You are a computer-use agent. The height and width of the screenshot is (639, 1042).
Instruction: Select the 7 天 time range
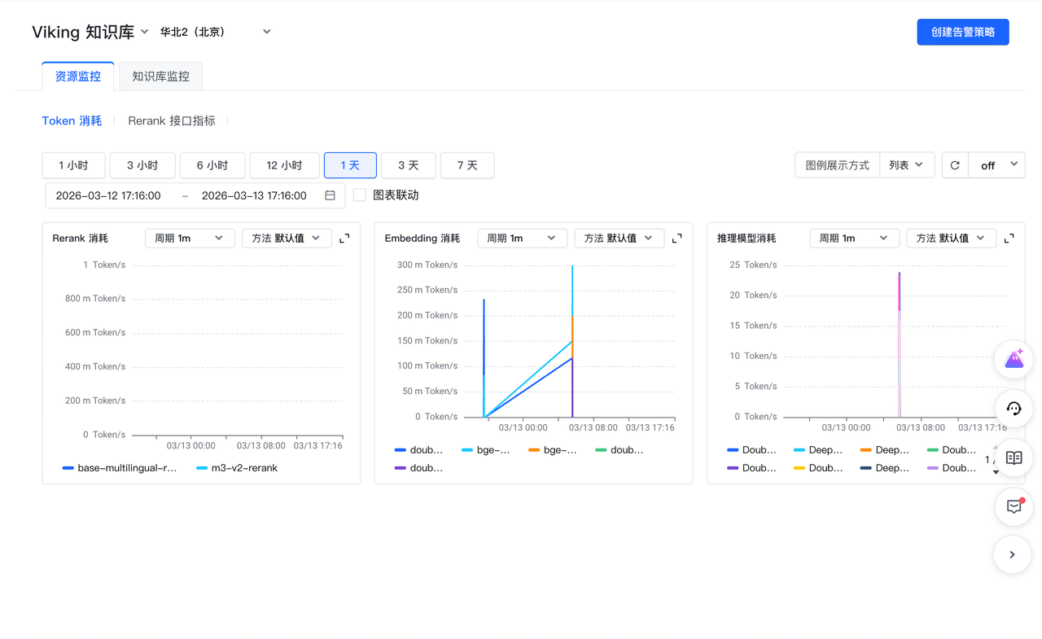pos(467,165)
